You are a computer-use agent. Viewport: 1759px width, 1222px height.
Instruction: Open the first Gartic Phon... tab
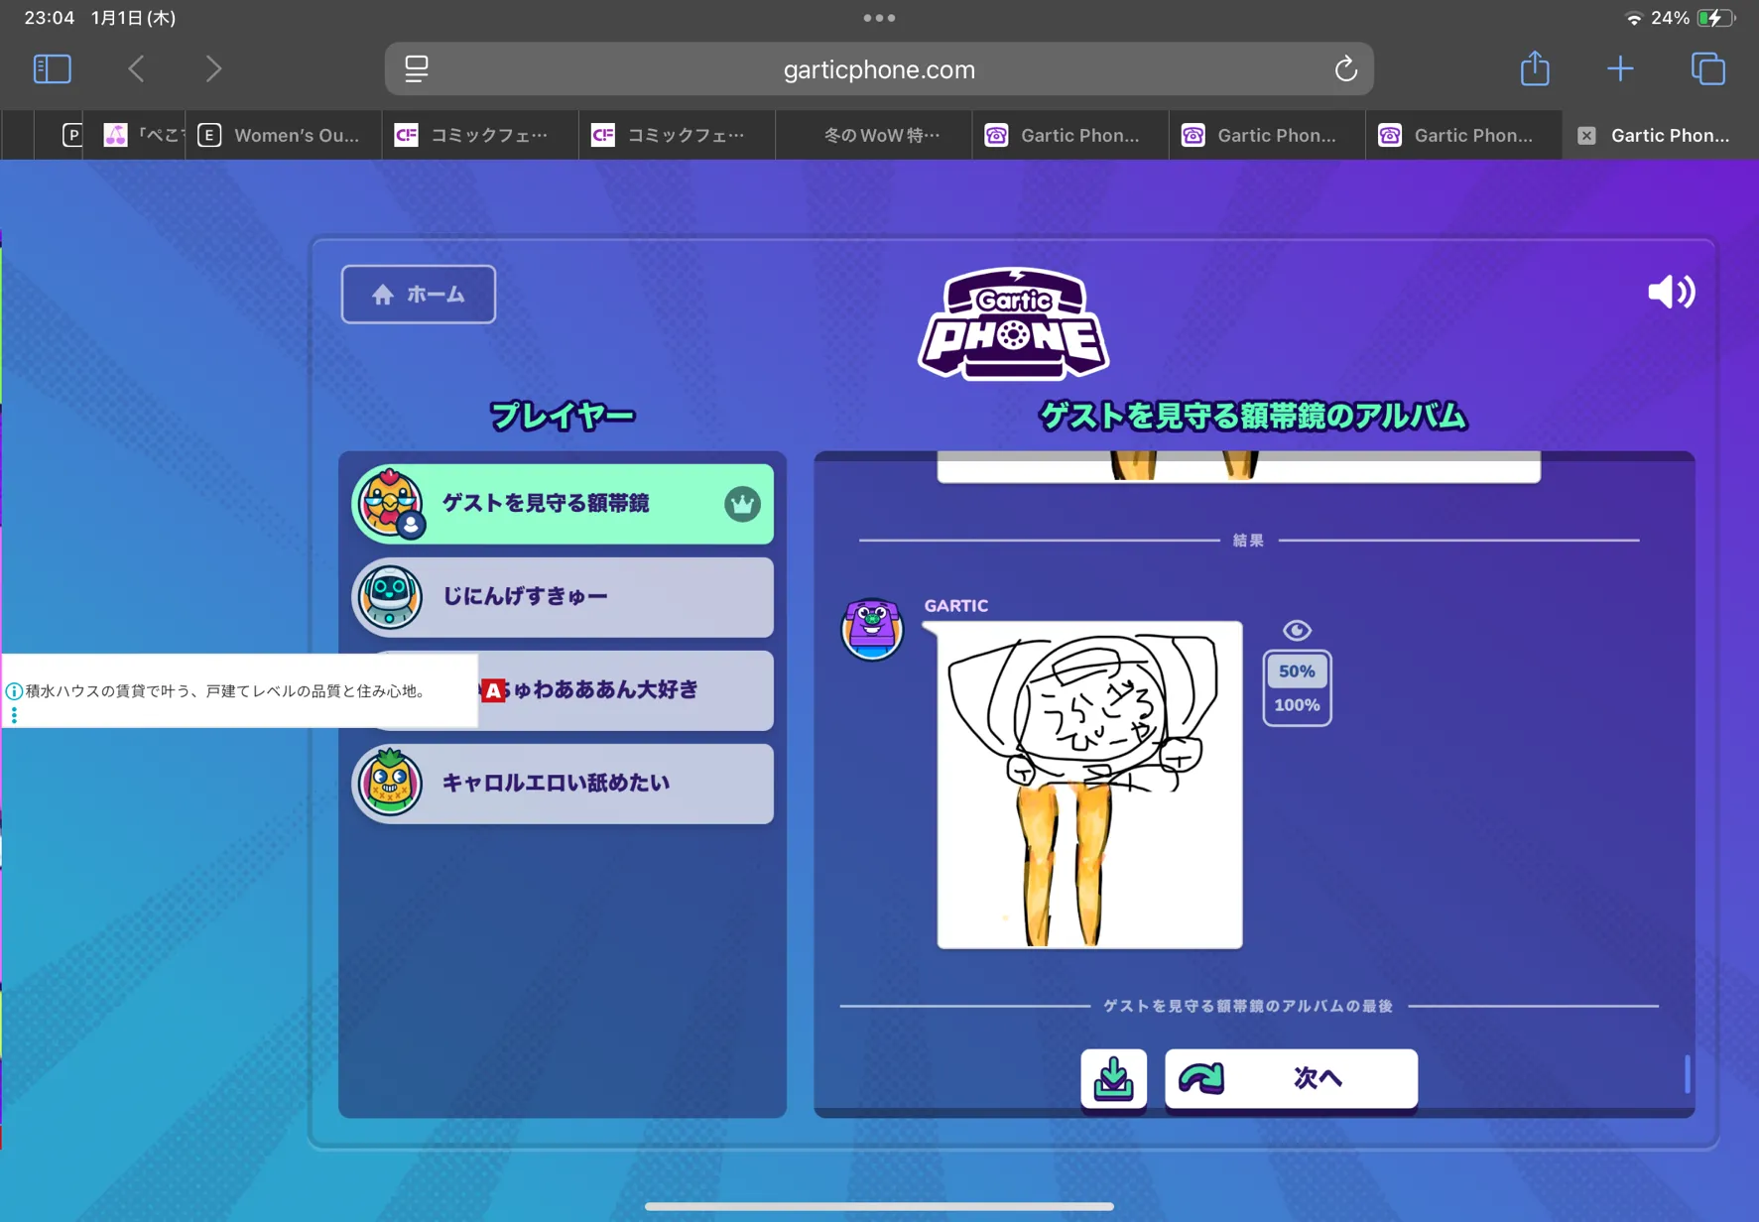pyautogui.click(x=1069, y=135)
